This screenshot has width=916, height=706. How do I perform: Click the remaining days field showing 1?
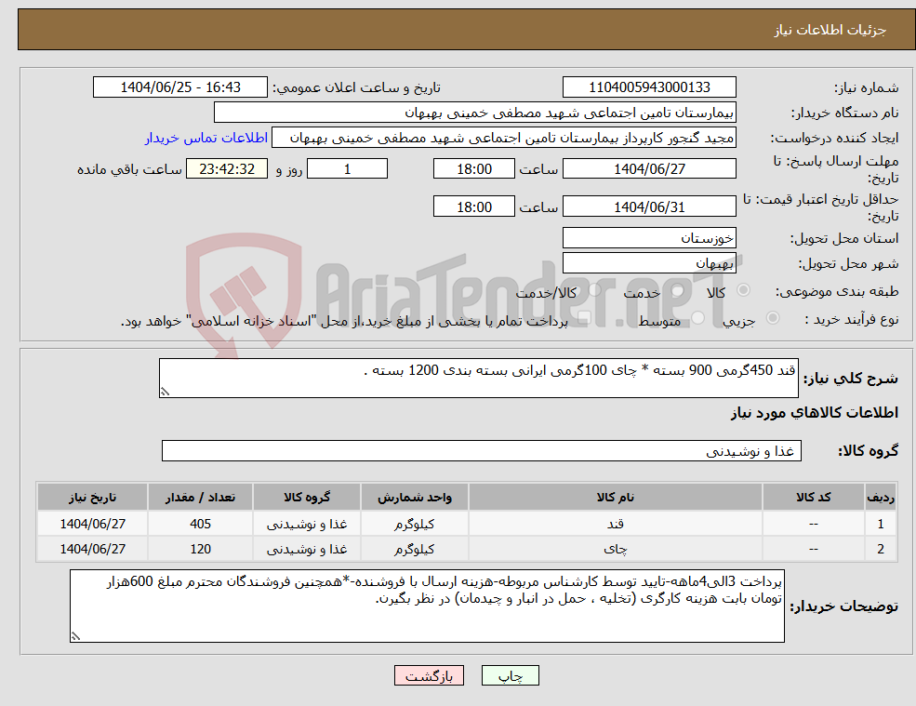(x=347, y=169)
